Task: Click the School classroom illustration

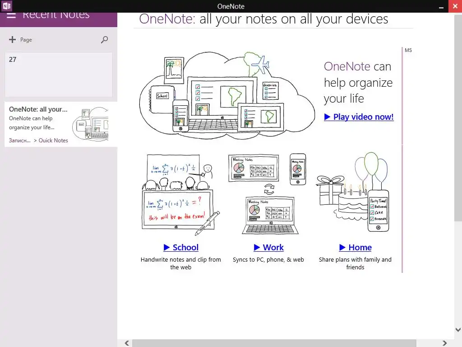Action: (x=180, y=194)
